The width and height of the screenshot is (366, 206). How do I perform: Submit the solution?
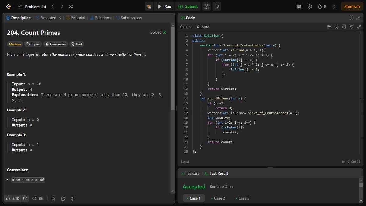(188, 6)
